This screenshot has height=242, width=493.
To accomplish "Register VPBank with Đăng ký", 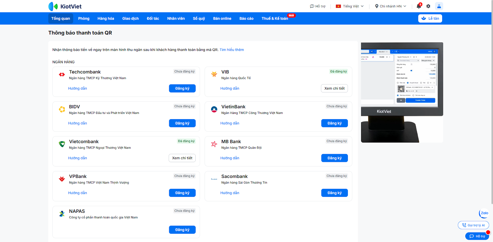I will coord(182,193).
